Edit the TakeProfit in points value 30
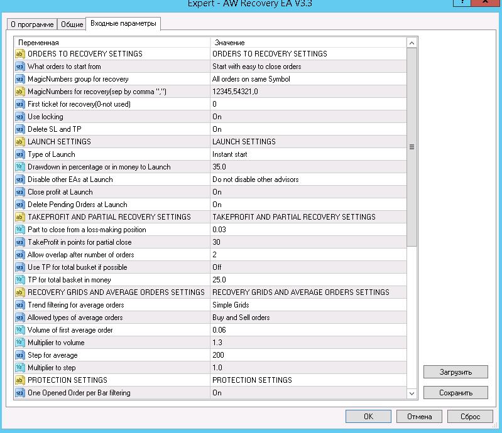 (308, 242)
